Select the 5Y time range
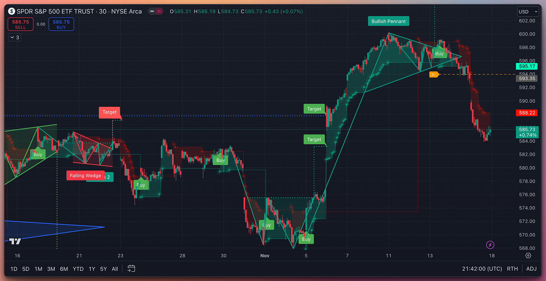The width and height of the screenshot is (546, 281). tap(103, 269)
